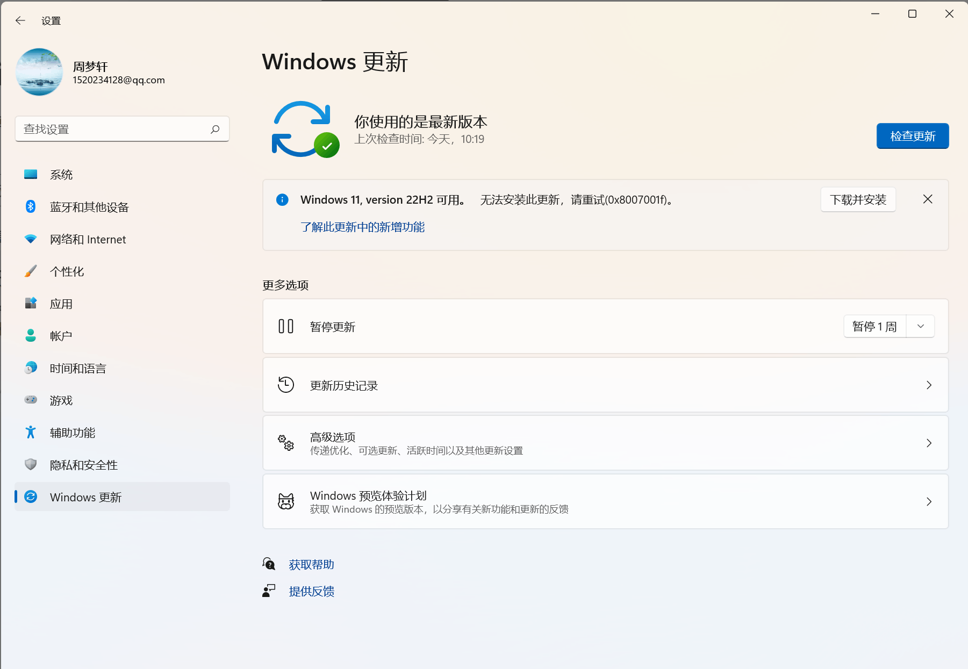Click the Windows 更新 sync icon in sidebar
The image size is (968, 669).
[x=31, y=497]
